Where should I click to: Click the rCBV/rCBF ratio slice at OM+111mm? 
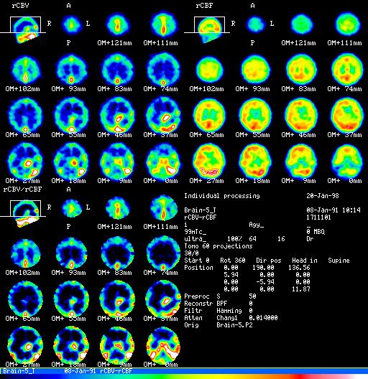[163, 208]
